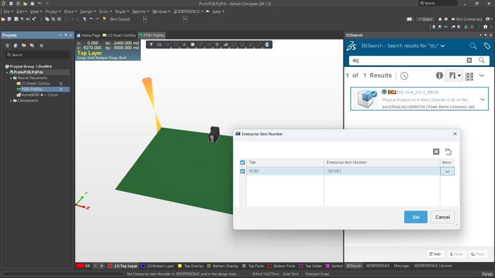The image size is (495, 278).
Task: Open the 3DSearch title dropdown chevron
Action: pos(443,46)
